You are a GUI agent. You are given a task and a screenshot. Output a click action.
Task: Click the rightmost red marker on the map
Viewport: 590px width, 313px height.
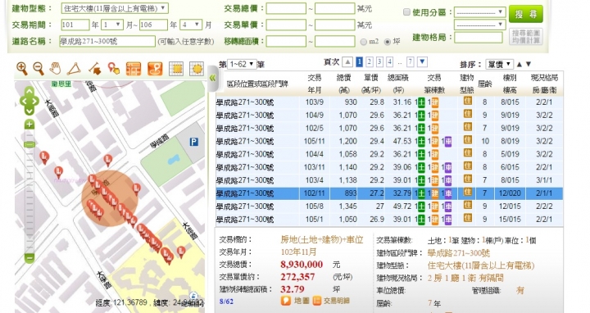coord(181,252)
